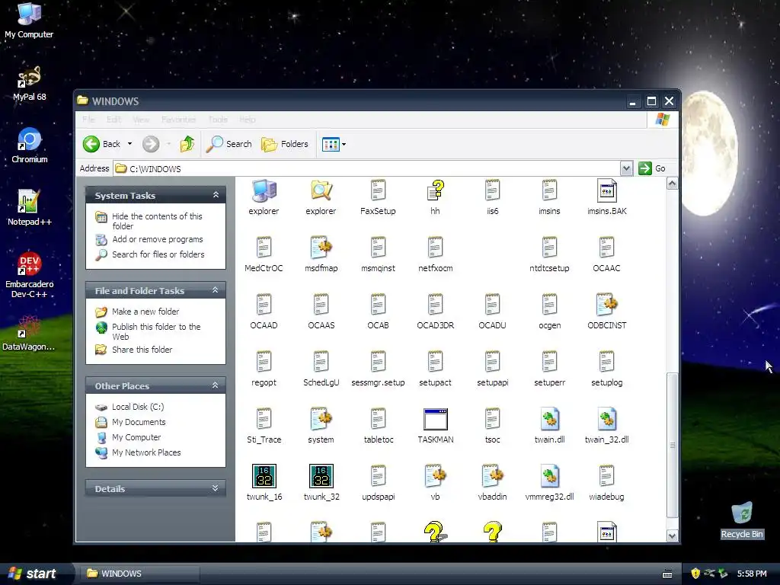Select the vbaddin settings file

[x=493, y=476]
